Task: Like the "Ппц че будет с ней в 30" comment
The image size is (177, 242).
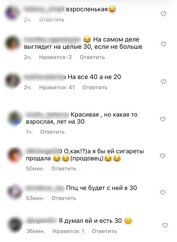Action: (x=163, y=192)
